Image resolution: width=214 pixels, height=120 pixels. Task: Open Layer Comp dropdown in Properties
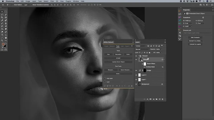pyautogui.click(x=197, y=33)
